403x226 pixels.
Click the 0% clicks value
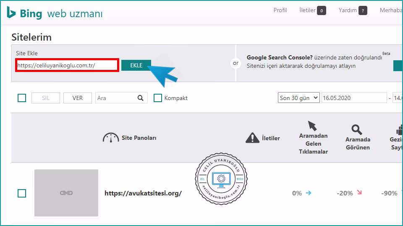297,193
